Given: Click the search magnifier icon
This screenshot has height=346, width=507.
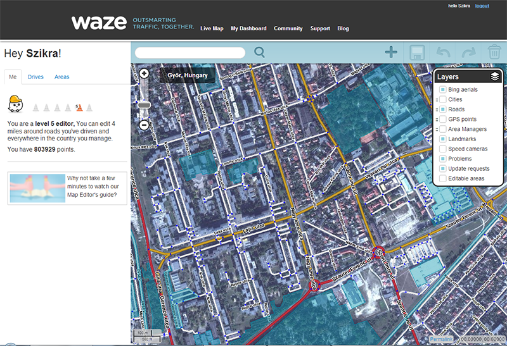Looking at the screenshot, I should point(259,52).
